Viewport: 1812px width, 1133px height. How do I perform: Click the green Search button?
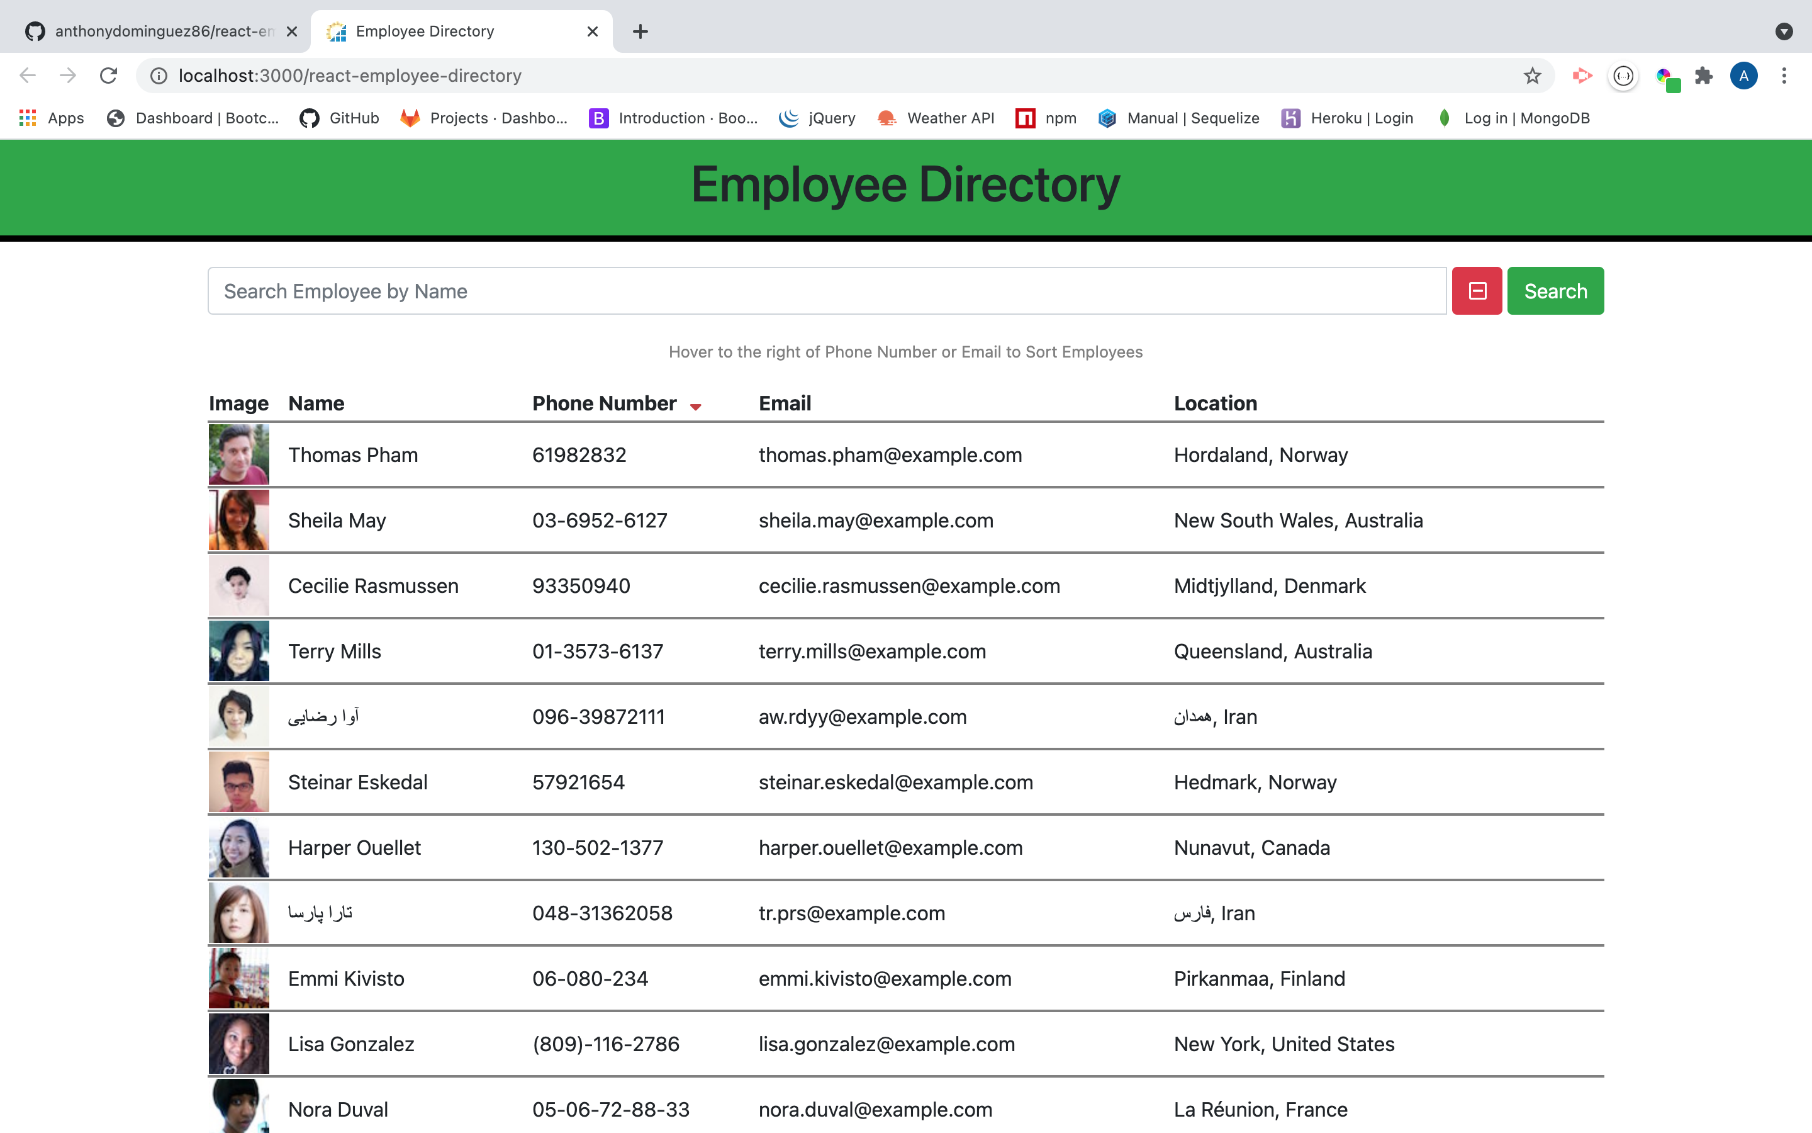tap(1555, 291)
